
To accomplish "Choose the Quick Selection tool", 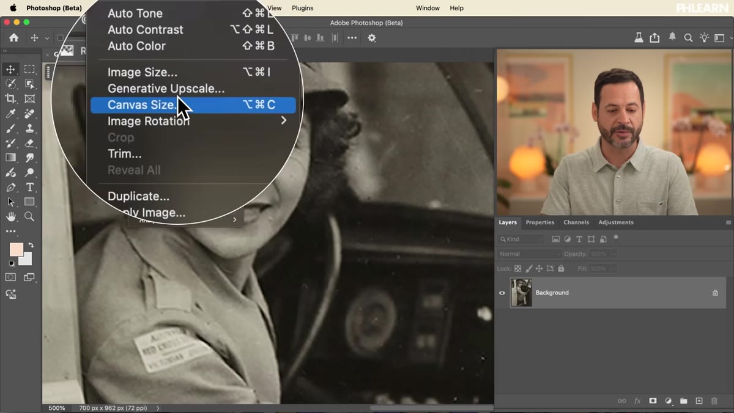I will tap(10, 84).
